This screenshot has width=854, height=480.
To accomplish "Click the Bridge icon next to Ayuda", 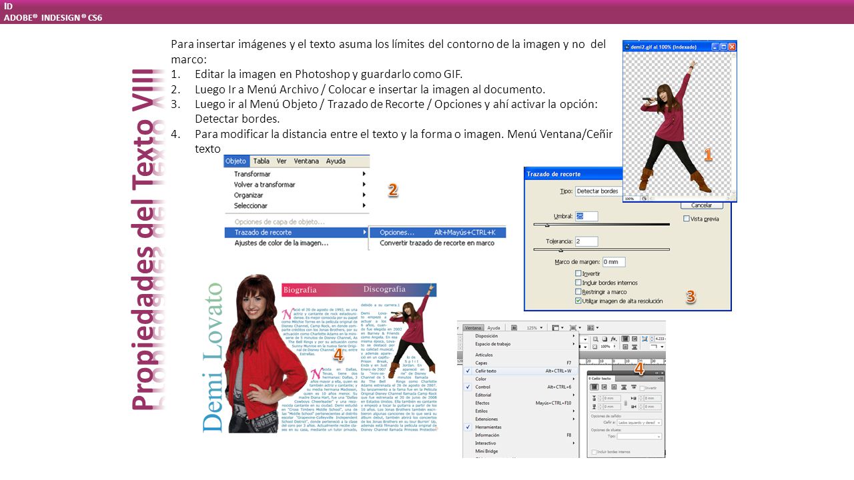I will [514, 328].
